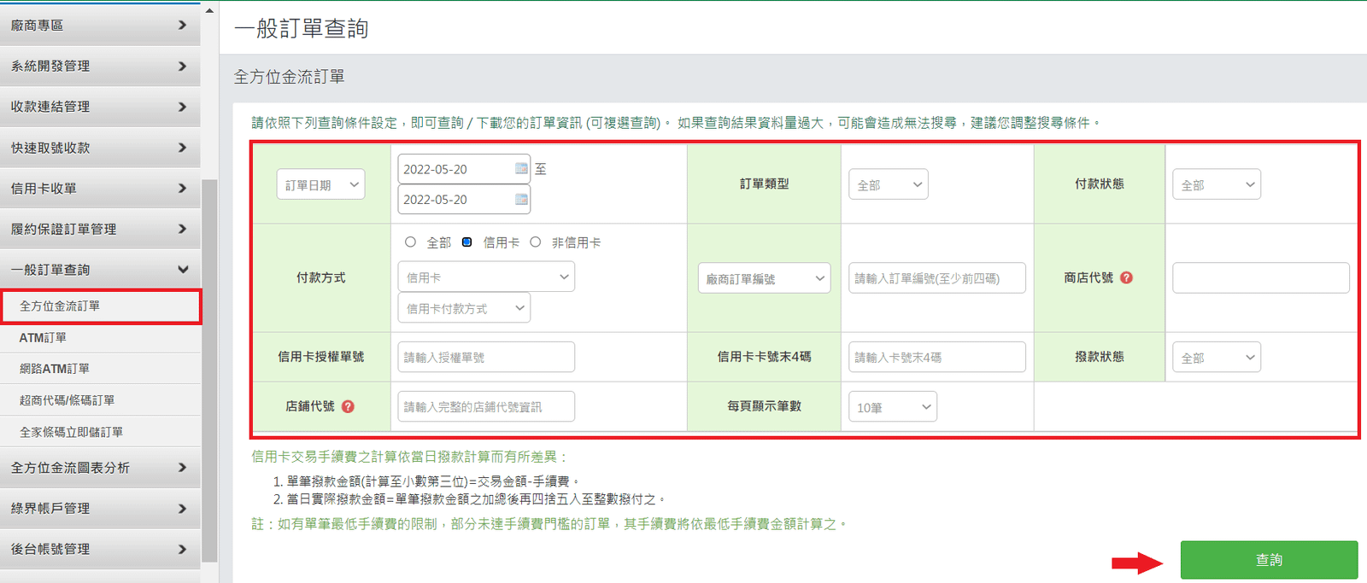Click the 請輸入完整的店鋪代號資訊 input field
The image size is (1367, 583).
click(x=486, y=406)
